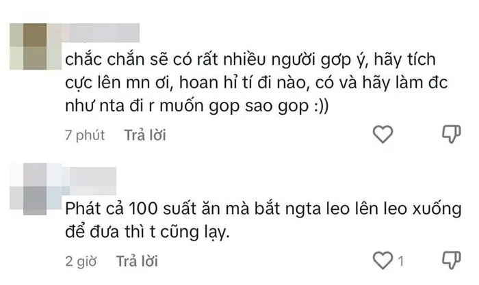The width and height of the screenshot is (479, 285).
Task: Select the line starting 'Phát cả 100 suất ăn'
Action: click(x=263, y=209)
